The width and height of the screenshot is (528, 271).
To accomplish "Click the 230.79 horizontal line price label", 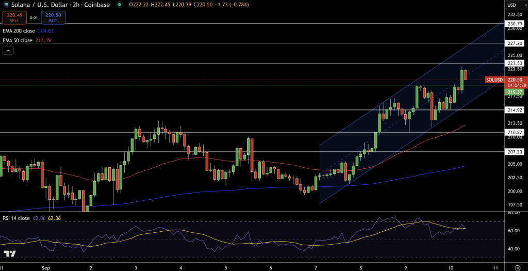I will coord(515,24).
